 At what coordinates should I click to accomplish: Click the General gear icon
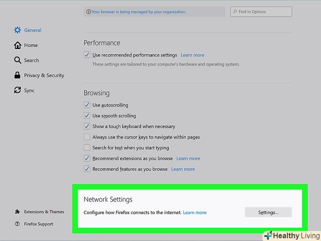pos(18,30)
